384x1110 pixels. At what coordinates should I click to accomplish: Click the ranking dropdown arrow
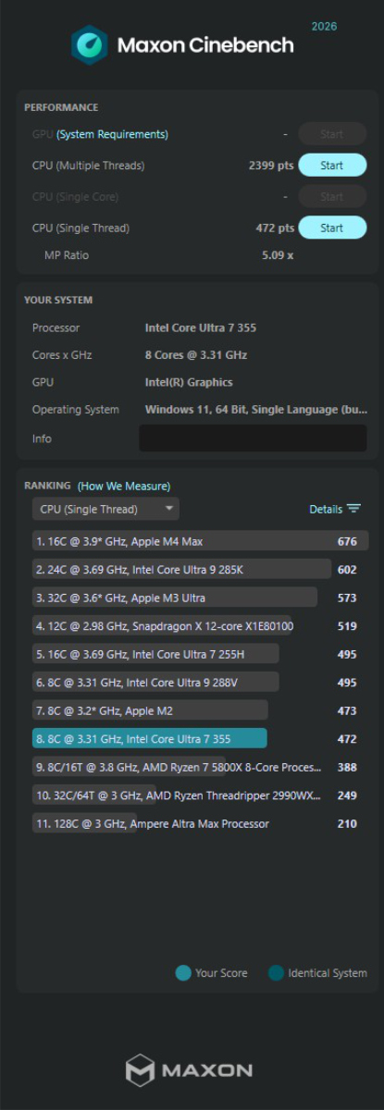pos(168,509)
